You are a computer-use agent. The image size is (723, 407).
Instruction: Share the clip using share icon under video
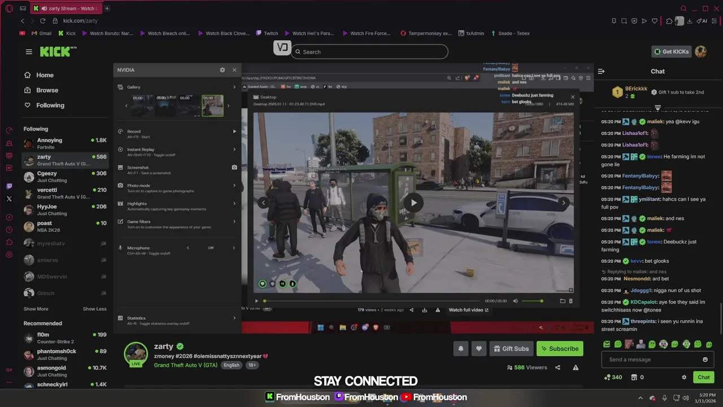pyautogui.click(x=411, y=310)
